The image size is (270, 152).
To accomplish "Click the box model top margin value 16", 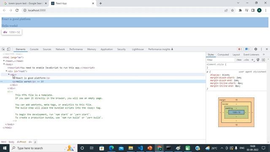I will click(x=236, y=100).
